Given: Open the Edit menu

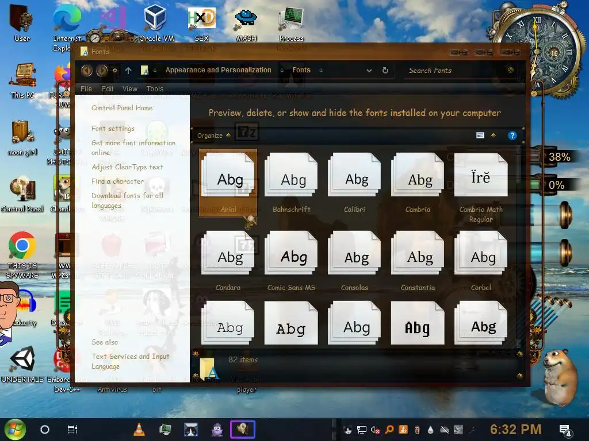Looking at the screenshot, I should [107, 89].
